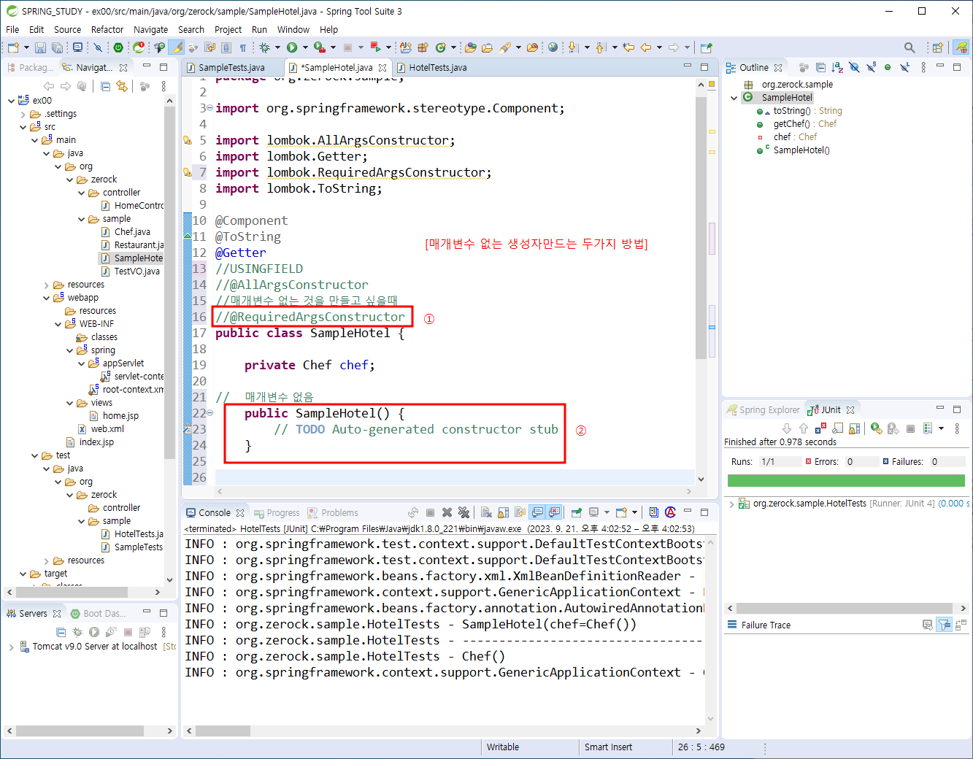Open the Boot Dashboard tab
973x759 pixels.
pos(98,613)
